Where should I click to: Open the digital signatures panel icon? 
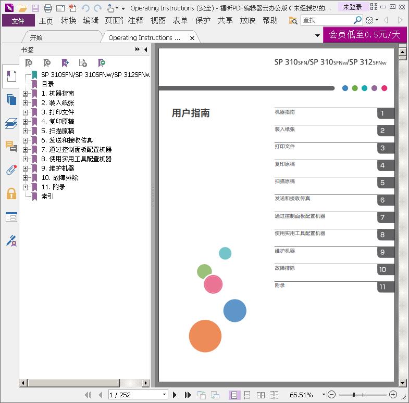pyautogui.click(x=11, y=241)
